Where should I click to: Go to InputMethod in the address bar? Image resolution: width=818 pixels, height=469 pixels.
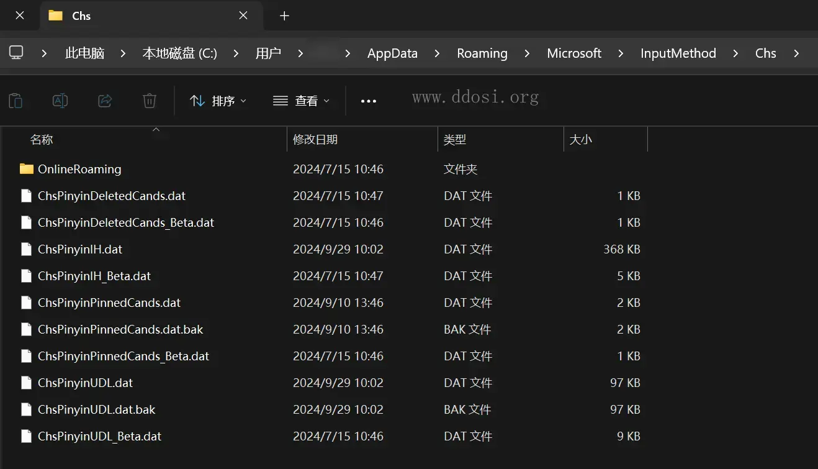pyautogui.click(x=678, y=53)
